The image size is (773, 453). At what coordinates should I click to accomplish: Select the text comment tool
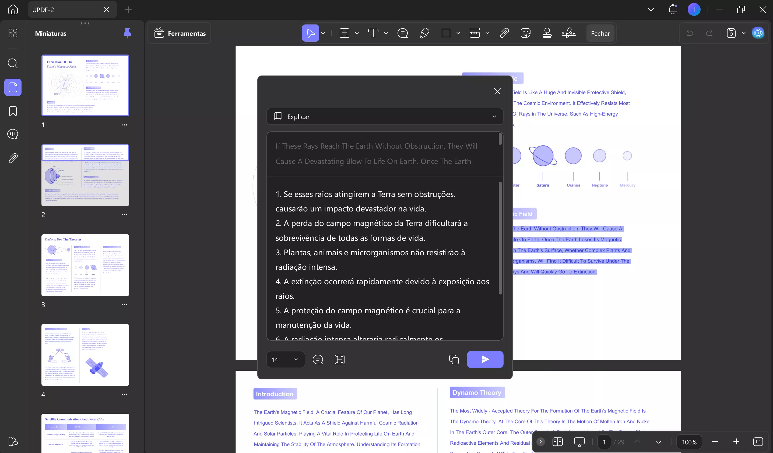(x=373, y=33)
